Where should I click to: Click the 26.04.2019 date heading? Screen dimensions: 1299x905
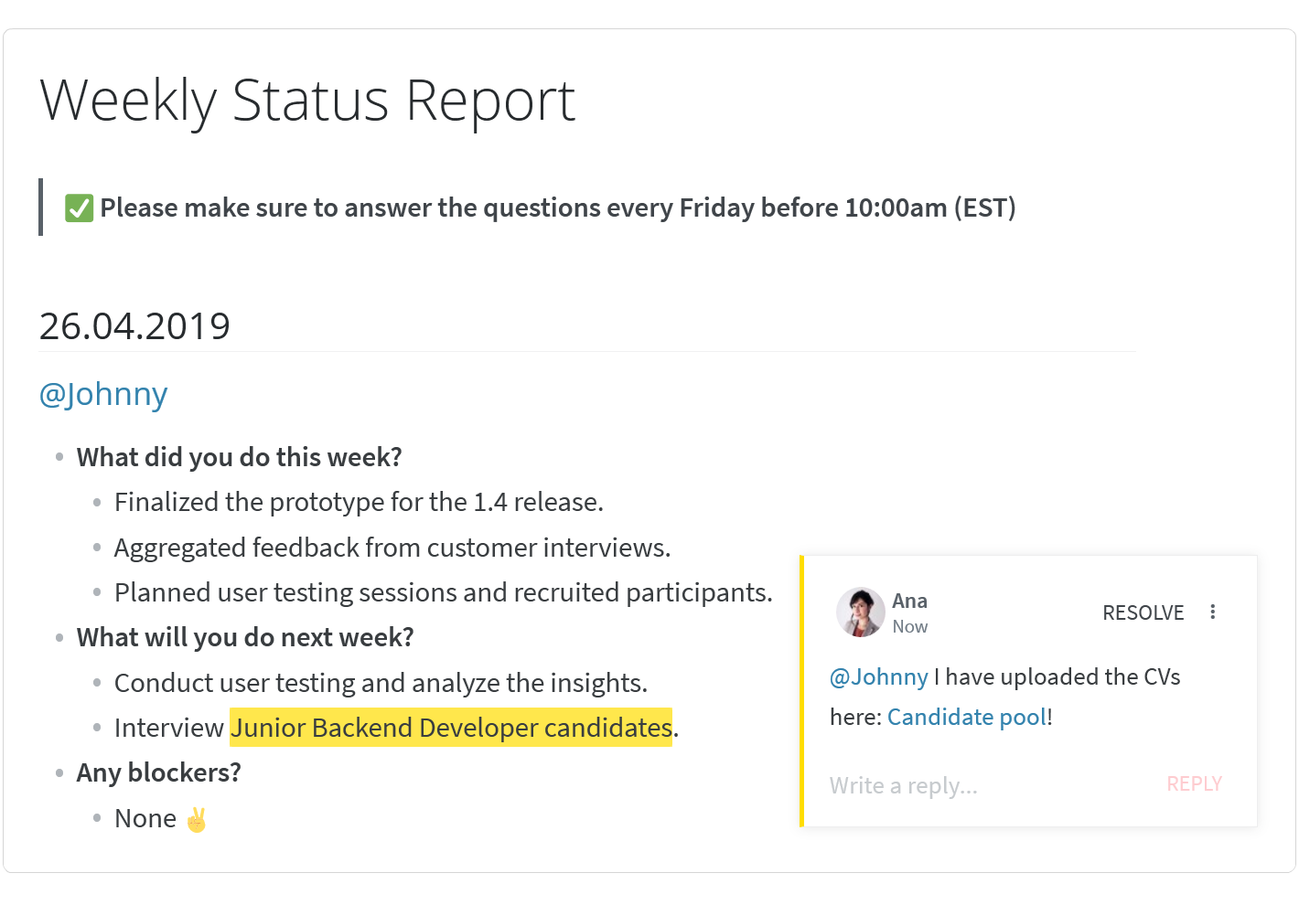(x=134, y=326)
